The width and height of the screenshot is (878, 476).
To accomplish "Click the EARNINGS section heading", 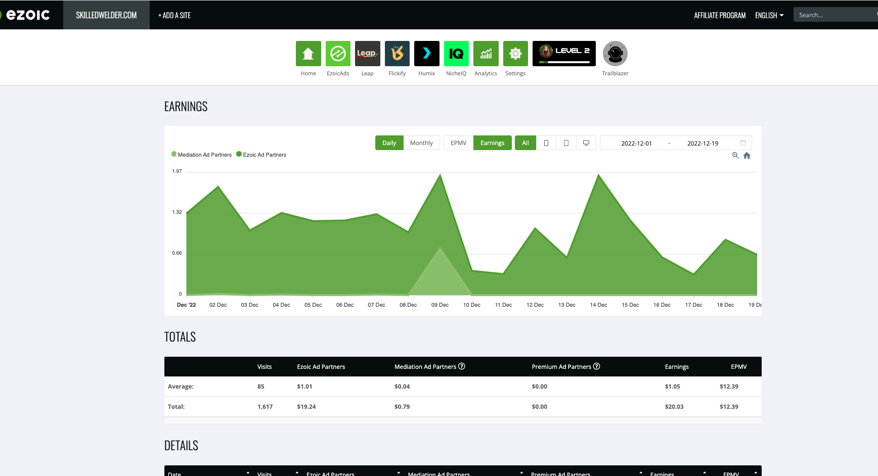I will click(x=186, y=107).
